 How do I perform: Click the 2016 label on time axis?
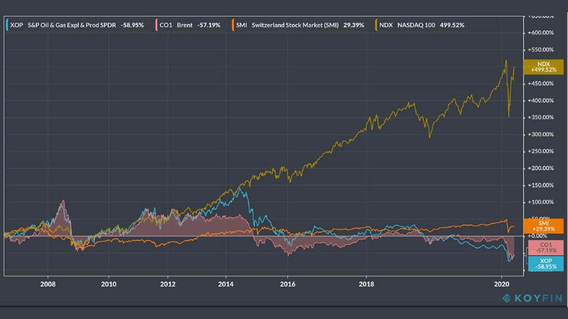(288, 283)
